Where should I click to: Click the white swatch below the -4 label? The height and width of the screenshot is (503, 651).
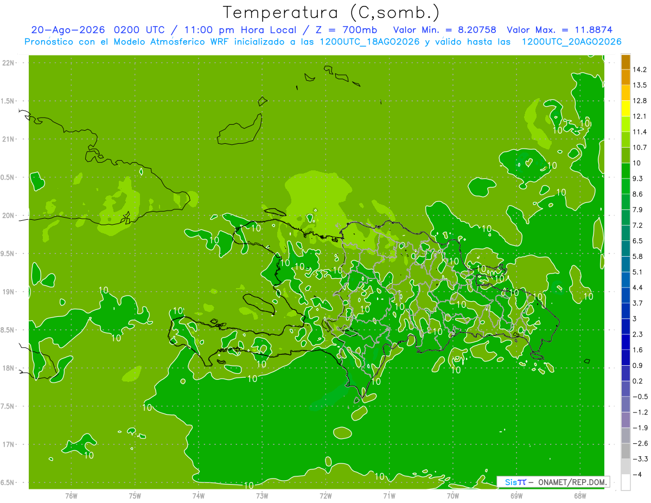626,482
